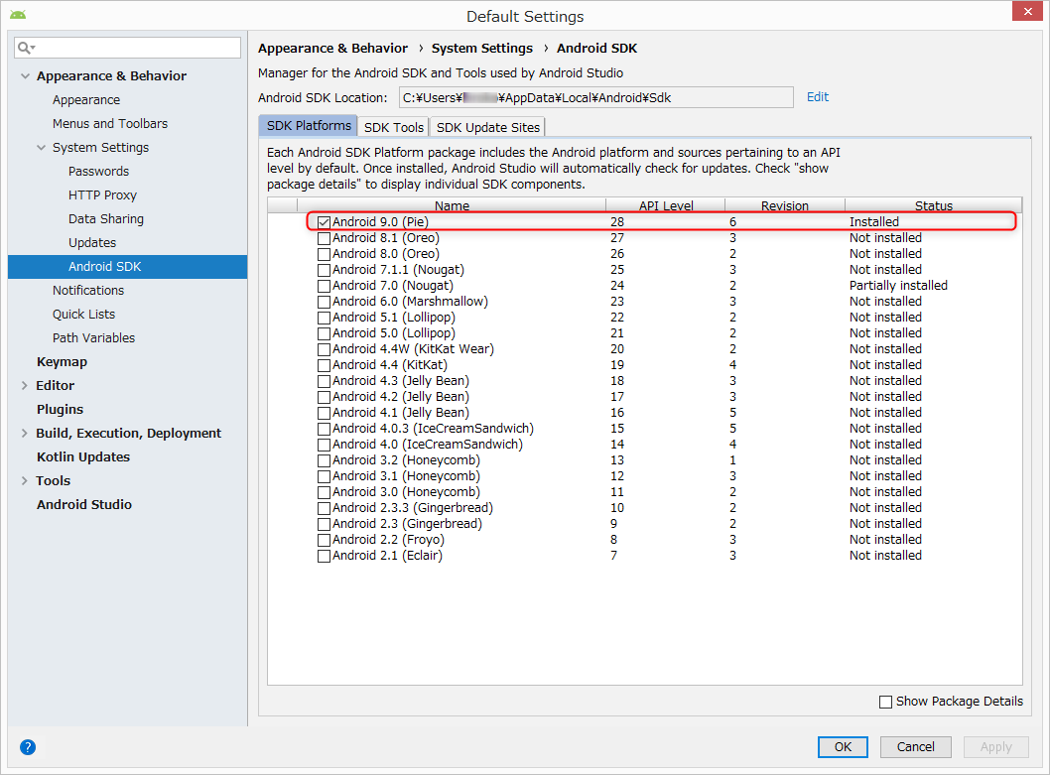The image size is (1050, 775).
Task: Select the Android 3.0 (Honeycomb) row name
Action: [407, 492]
